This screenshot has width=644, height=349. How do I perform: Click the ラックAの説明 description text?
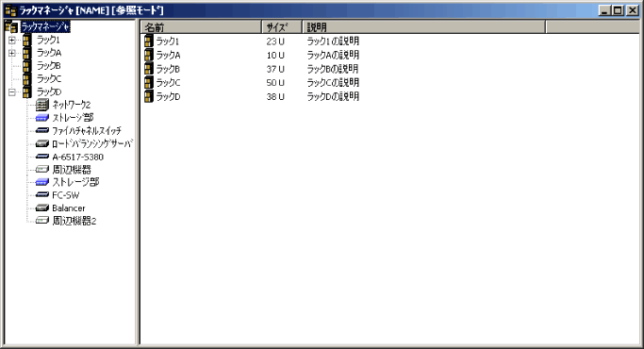click(333, 55)
